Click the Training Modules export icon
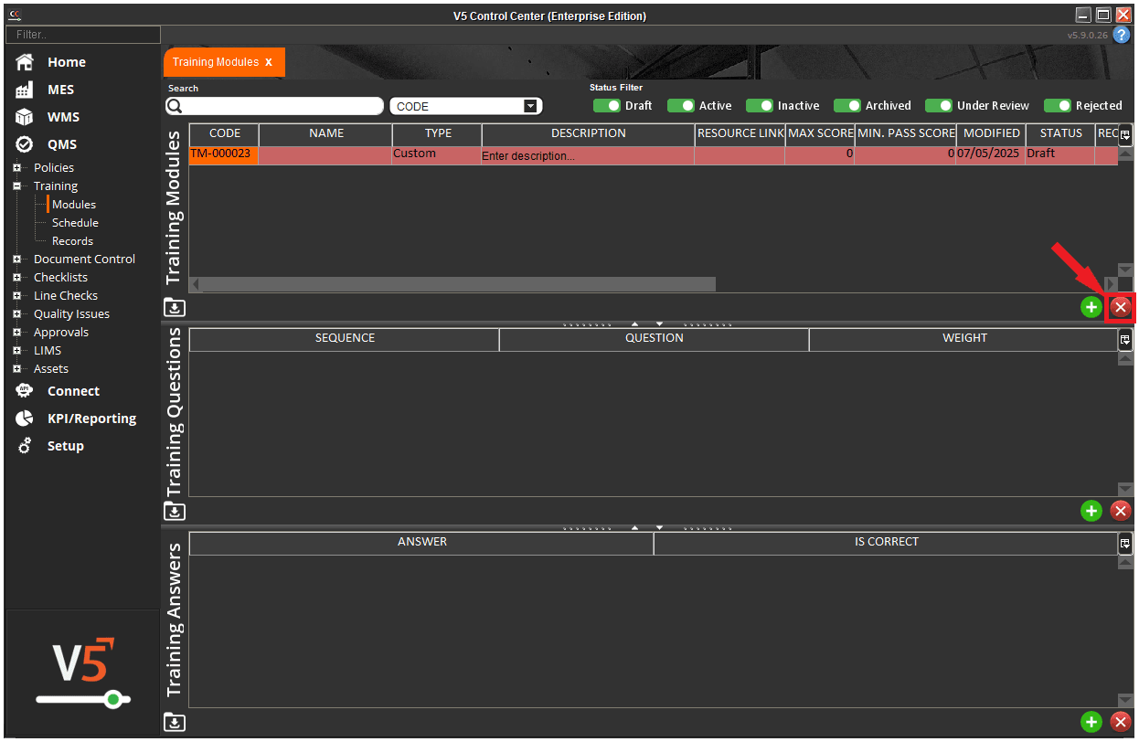The image size is (1139, 742). [x=175, y=308]
